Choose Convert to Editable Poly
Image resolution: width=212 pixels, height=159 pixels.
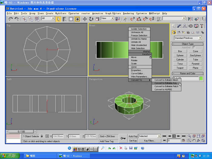(166, 83)
